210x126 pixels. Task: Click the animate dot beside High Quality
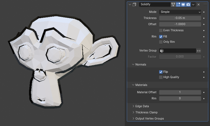pos(204,77)
